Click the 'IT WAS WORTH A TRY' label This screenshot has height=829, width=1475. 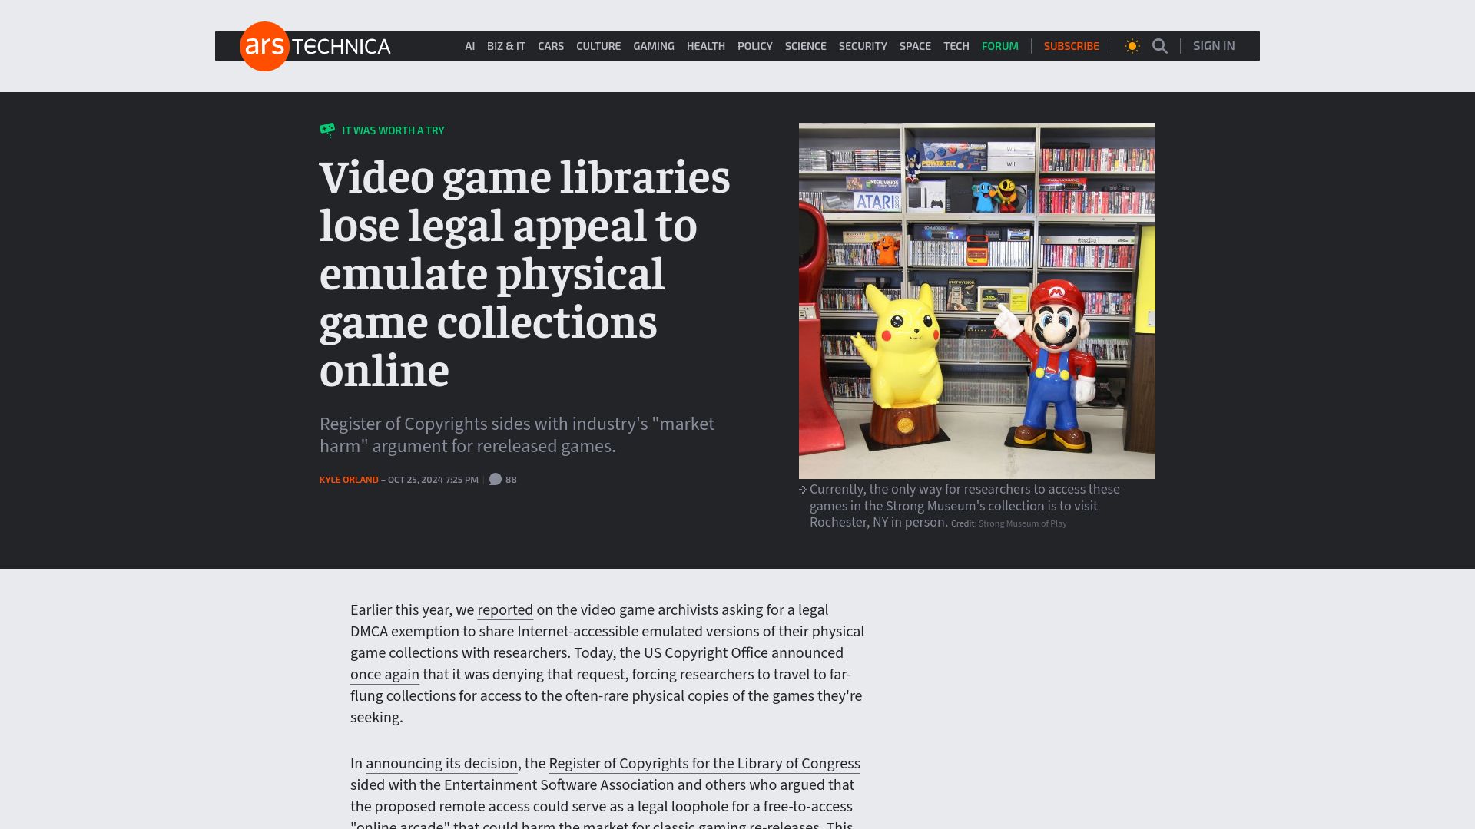click(393, 130)
